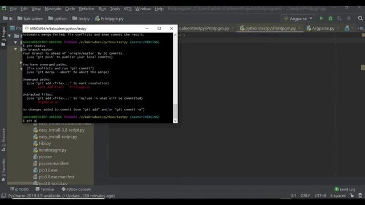This screenshot has width=365, height=205.
Task: Toggle the read-only lock icon in status bar
Action: [x=351, y=196]
